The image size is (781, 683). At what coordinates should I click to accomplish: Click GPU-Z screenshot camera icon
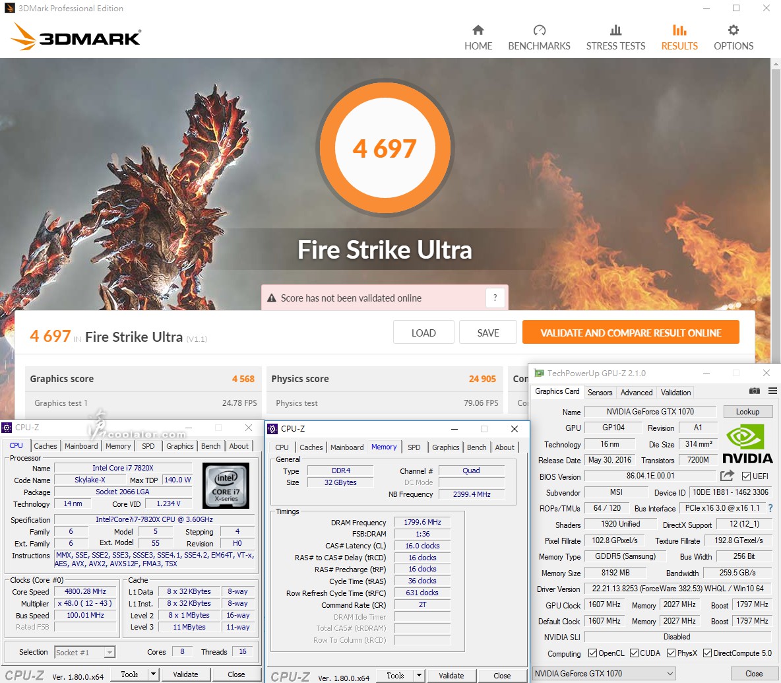click(755, 391)
